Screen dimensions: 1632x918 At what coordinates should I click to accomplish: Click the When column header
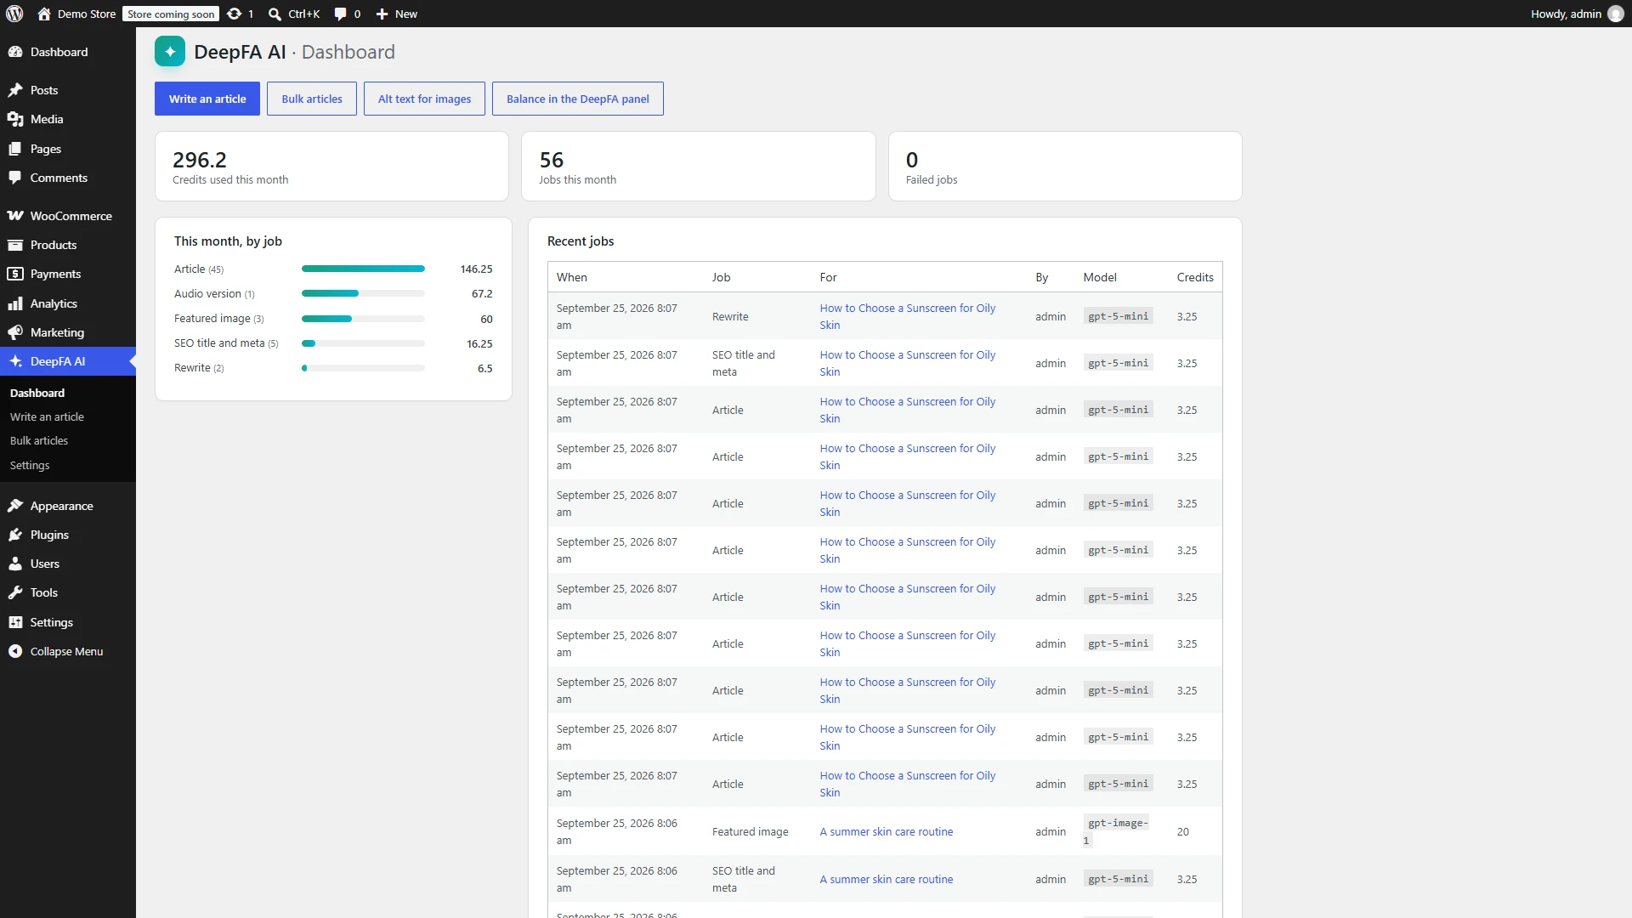[572, 277]
